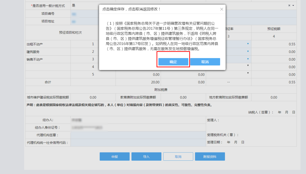Click 地方教育附加实际预缴费额 value 0.00
306x174 pixels.
[x=274, y=97]
